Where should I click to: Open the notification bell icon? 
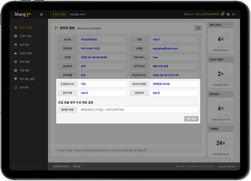[222, 14]
